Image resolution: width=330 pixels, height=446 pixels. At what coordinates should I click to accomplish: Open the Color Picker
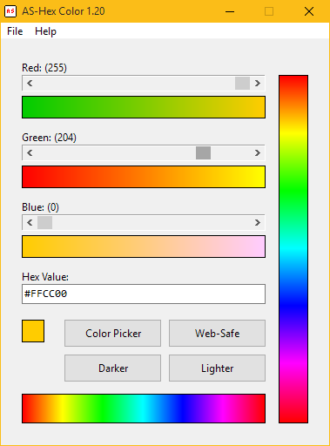pos(112,334)
